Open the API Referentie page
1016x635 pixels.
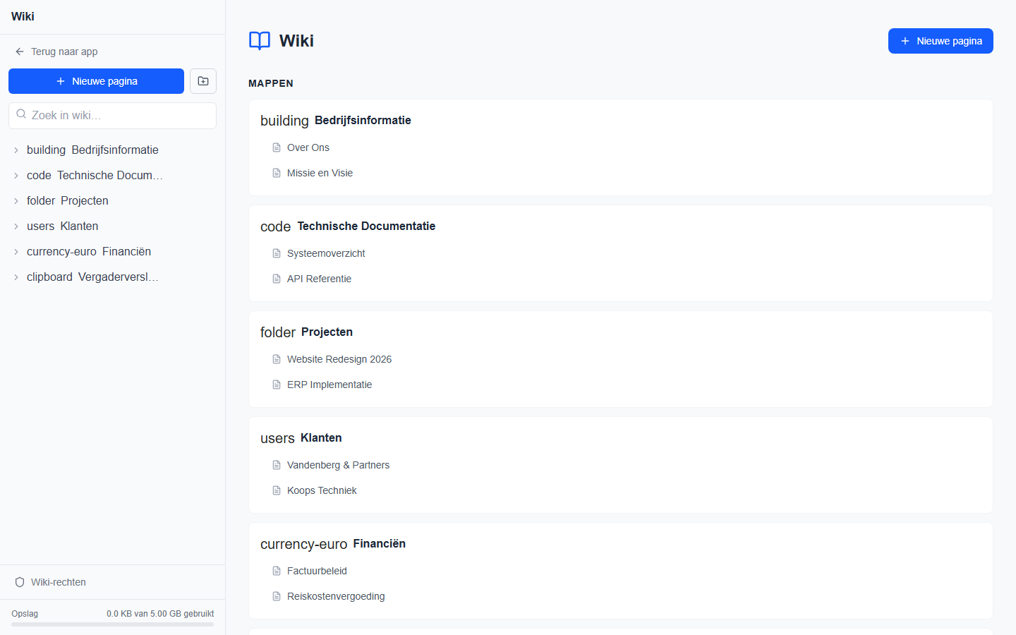click(319, 279)
